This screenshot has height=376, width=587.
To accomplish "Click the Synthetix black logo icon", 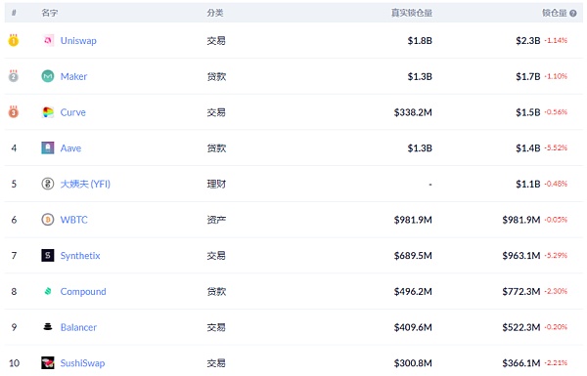I will point(48,255).
